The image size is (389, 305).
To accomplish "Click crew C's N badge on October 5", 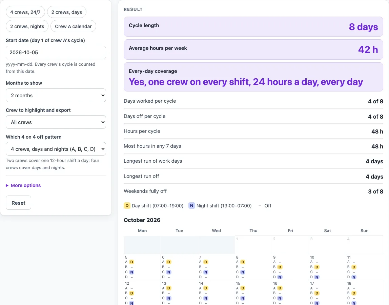I will [131, 272].
